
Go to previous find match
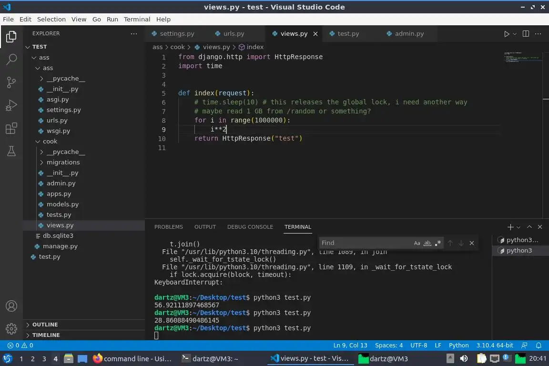tap(450, 243)
